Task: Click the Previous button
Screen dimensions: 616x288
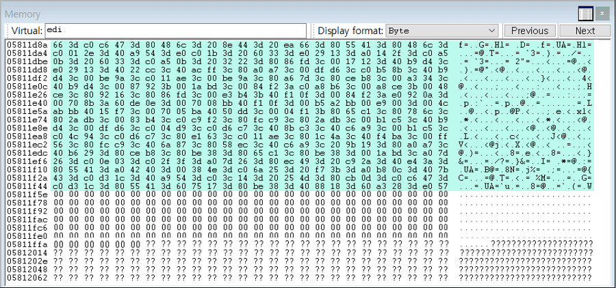Action: point(530,31)
